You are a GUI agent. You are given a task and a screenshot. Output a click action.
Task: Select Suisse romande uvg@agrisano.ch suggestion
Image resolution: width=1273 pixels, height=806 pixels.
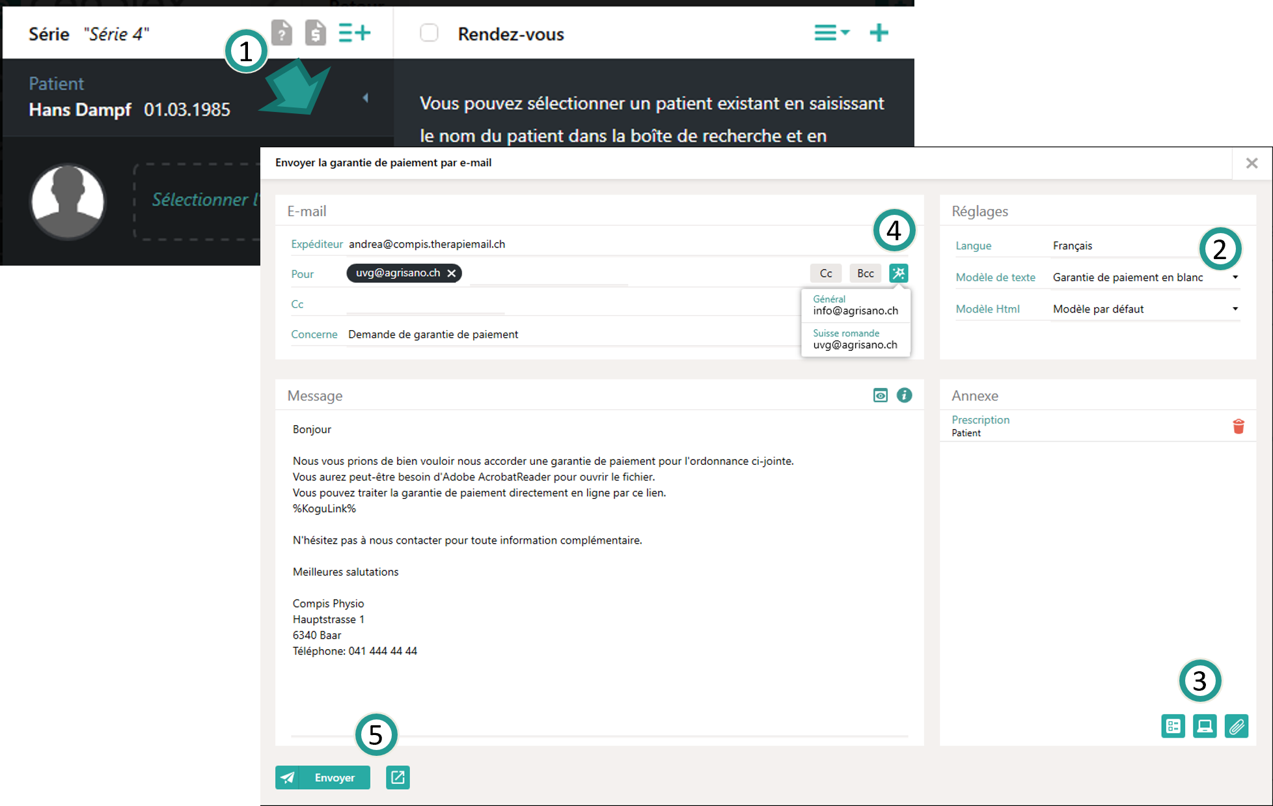pos(855,339)
